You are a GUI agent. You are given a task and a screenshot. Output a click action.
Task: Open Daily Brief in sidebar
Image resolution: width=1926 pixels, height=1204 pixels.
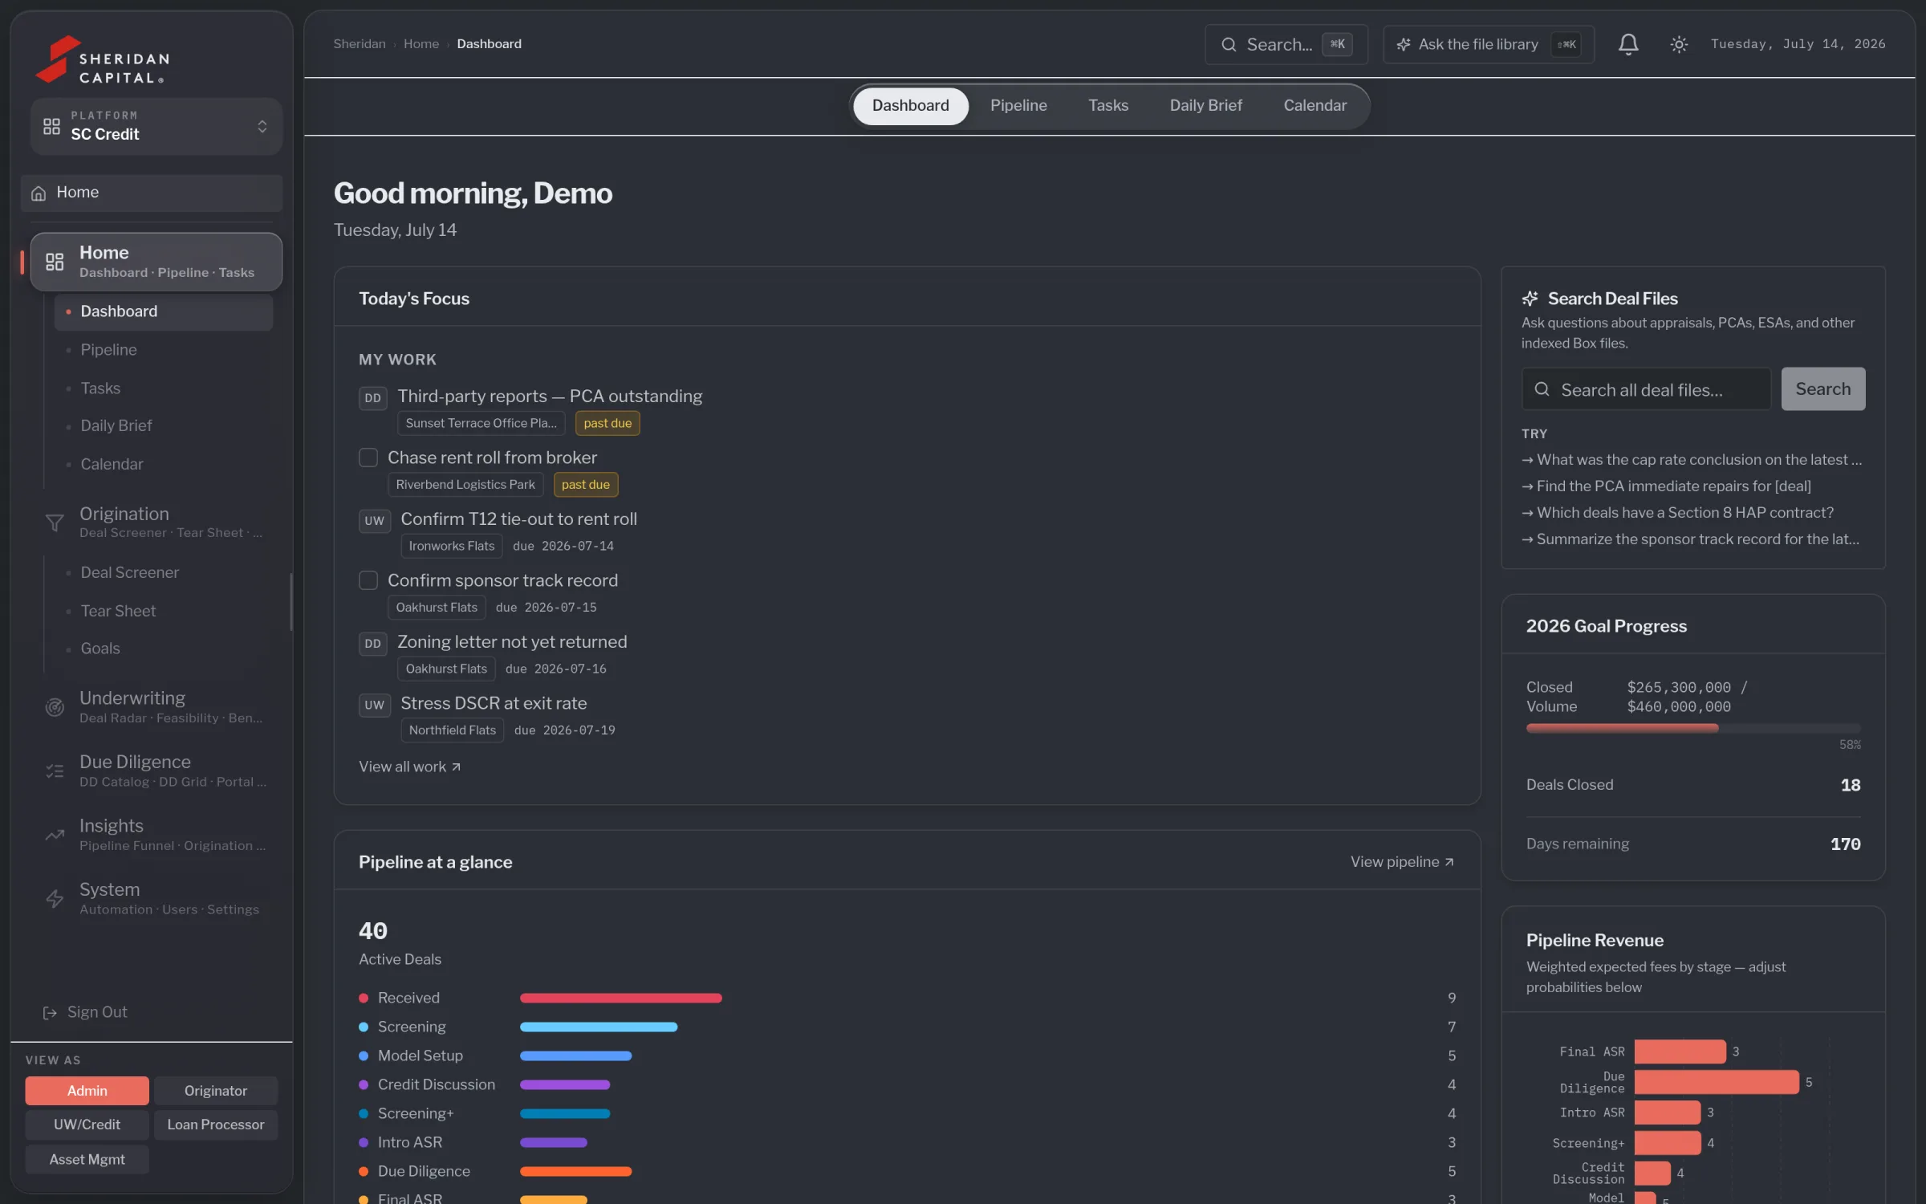[x=164, y=425]
